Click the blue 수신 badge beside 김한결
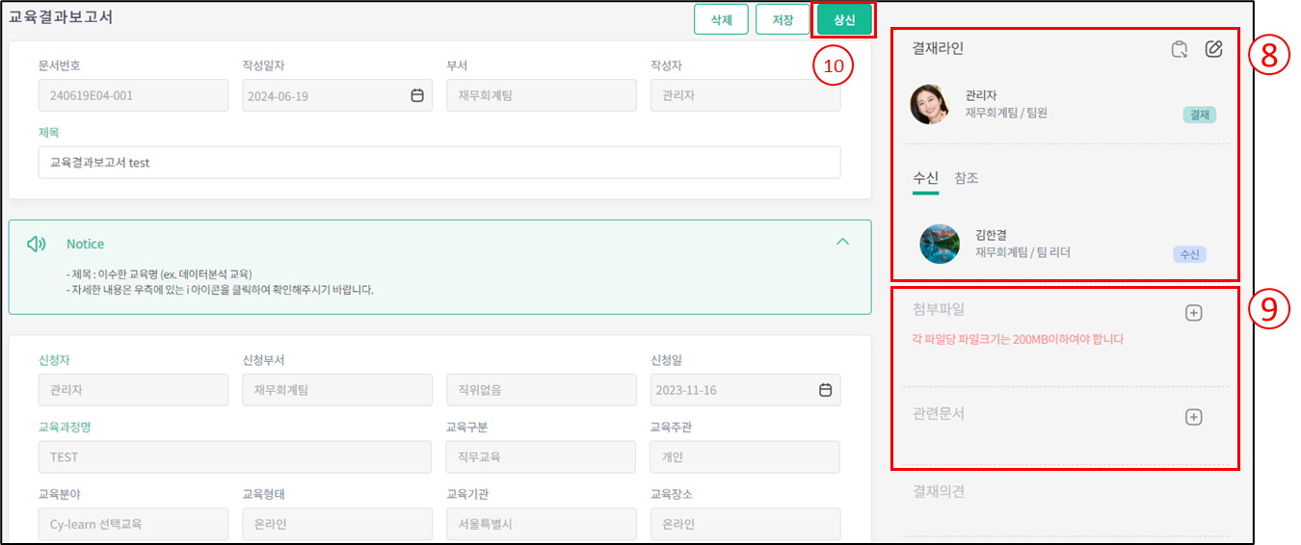 1189,254
